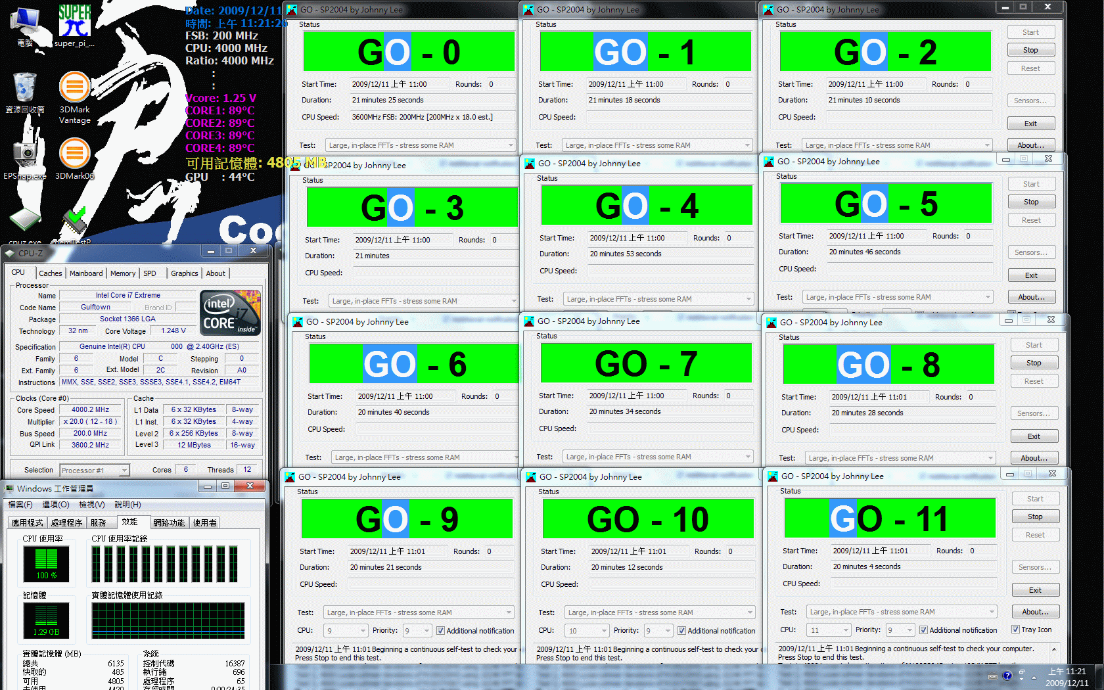Click the GO-5 window title bar icon

(x=769, y=161)
